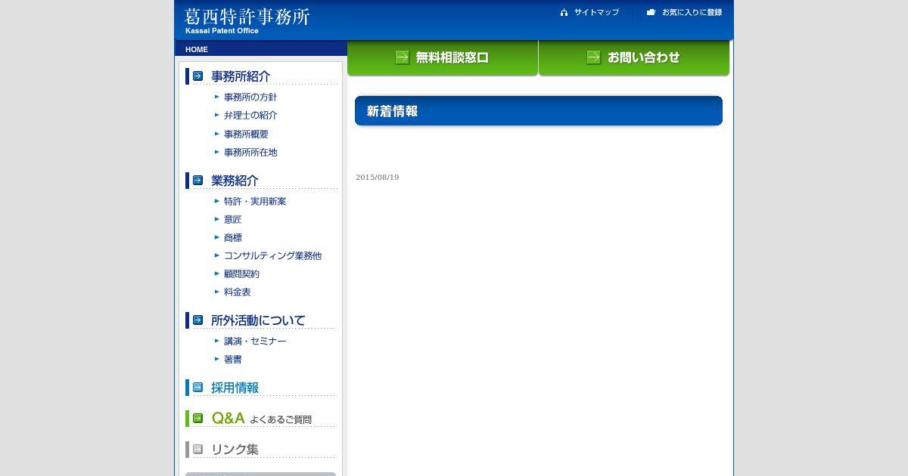Viewport: 908px width, 476px height.
Task: Click triangle bullet beside 料金表
Action: [x=217, y=292]
